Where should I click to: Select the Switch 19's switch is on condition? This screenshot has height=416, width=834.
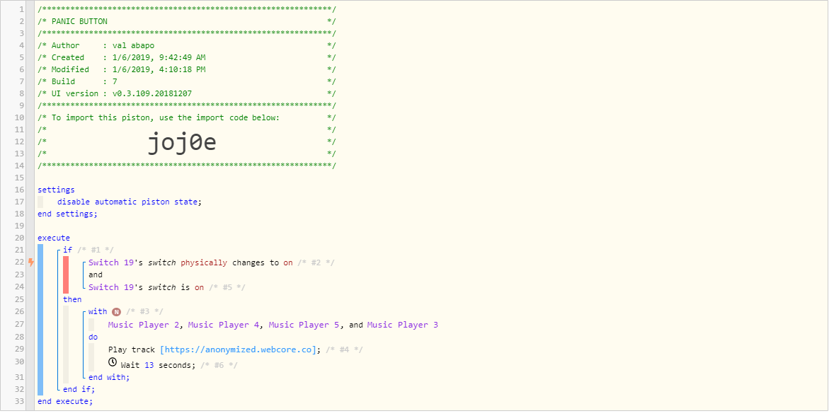167,287
